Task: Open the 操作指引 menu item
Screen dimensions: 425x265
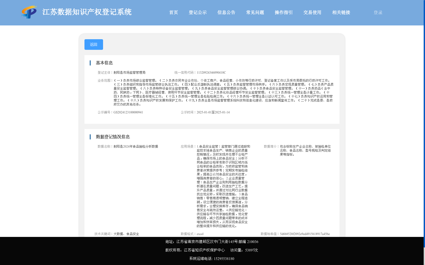Action: pos(284,12)
